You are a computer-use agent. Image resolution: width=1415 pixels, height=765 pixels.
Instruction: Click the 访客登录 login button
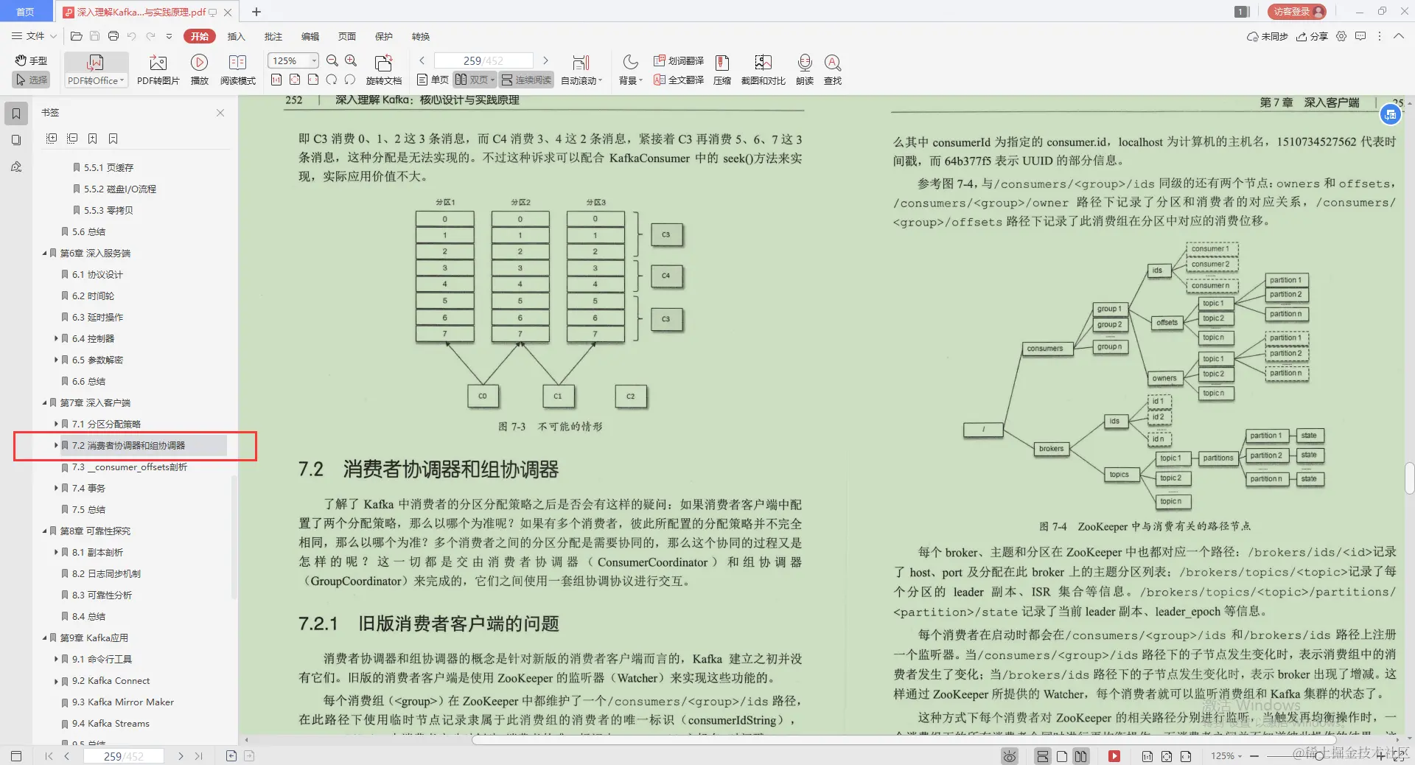[x=1295, y=12]
